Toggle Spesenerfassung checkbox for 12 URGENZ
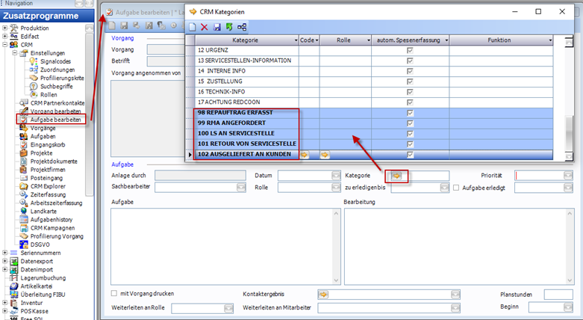583x320 pixels. tap(408, 50)
